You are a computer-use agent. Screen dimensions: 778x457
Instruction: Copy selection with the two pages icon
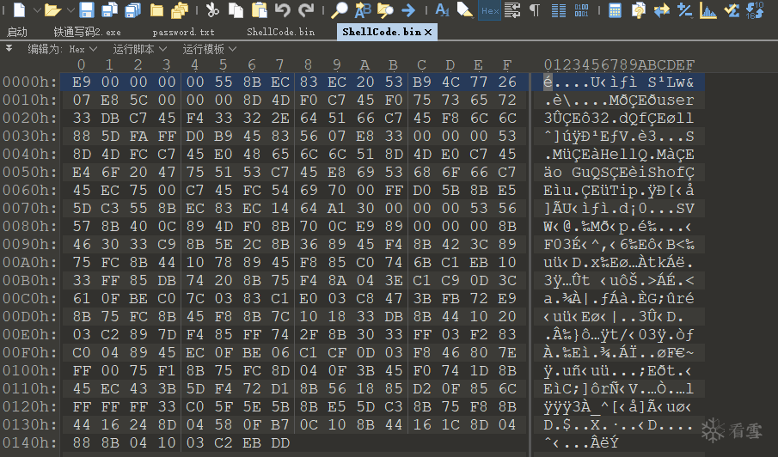[236, 10]
